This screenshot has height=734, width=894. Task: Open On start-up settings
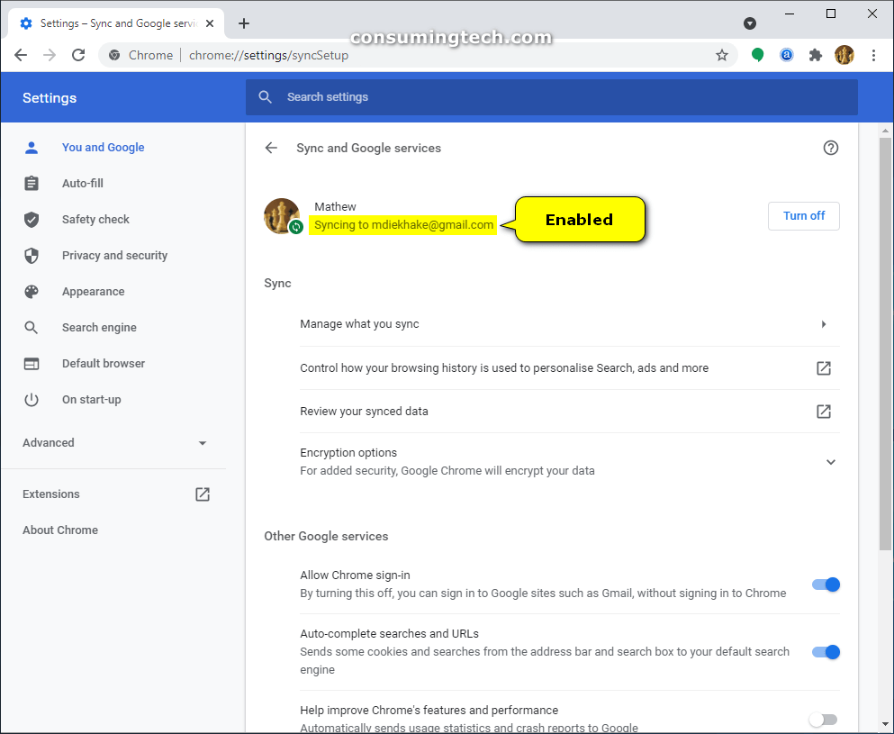pyautogui.click(x=91, y=399)
